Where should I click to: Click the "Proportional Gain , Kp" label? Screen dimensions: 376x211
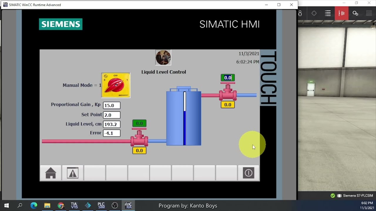pyautogui.click(x=76, y=105)
